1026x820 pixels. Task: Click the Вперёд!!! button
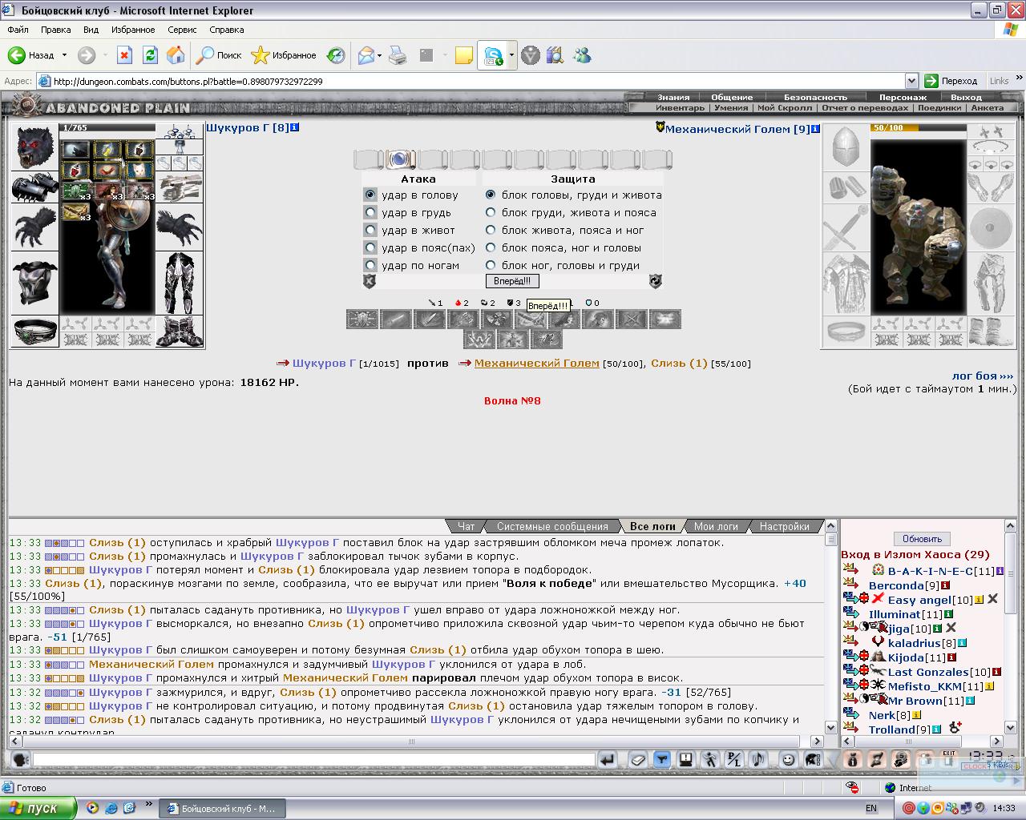point(512,281)
